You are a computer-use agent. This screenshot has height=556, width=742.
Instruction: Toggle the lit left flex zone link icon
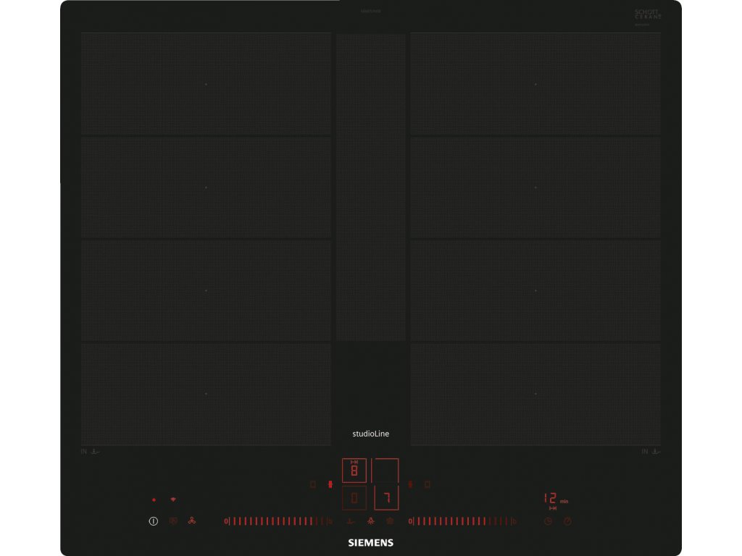[x=330, y=484]
